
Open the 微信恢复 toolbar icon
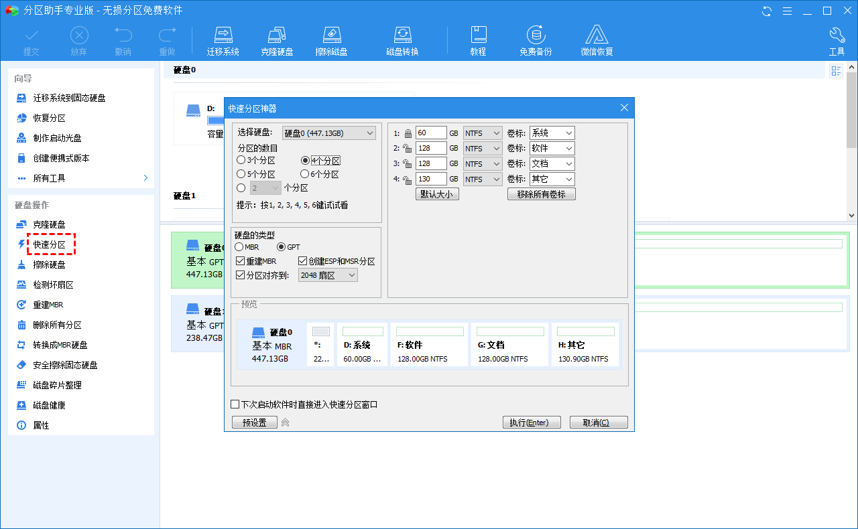coord(597,42)
